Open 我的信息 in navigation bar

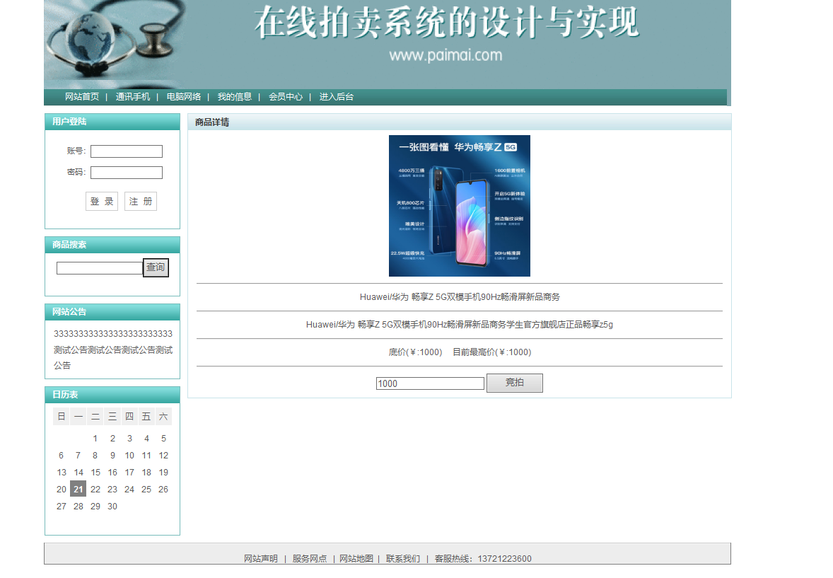tap(235, 97)
